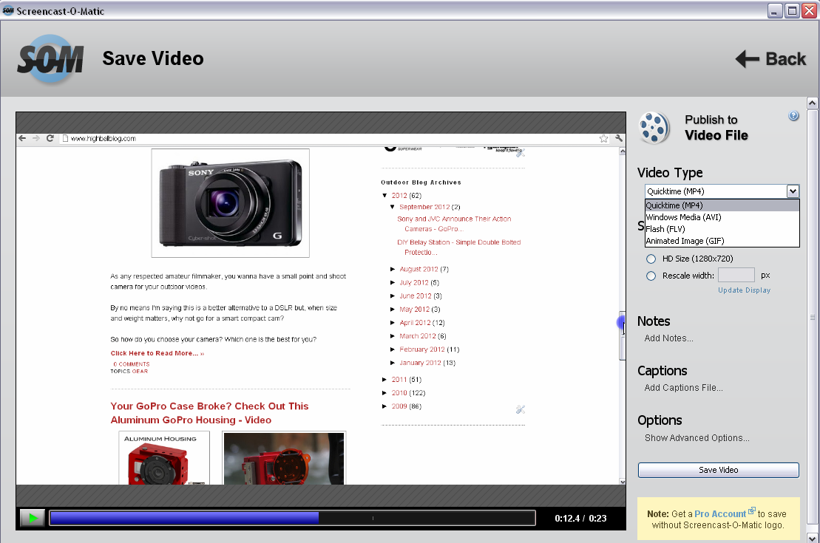Click the March 2012 archive link
Viewport: 820px width, 543px height.
[417, 336]
